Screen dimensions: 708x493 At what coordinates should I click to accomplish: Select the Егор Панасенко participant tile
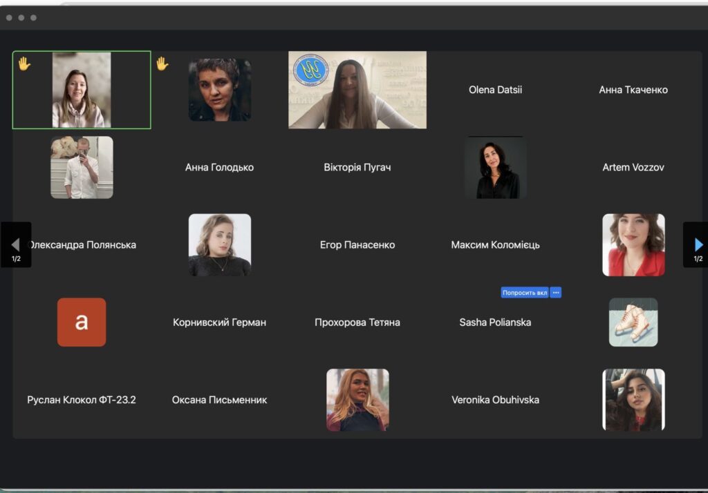[357, 245]
